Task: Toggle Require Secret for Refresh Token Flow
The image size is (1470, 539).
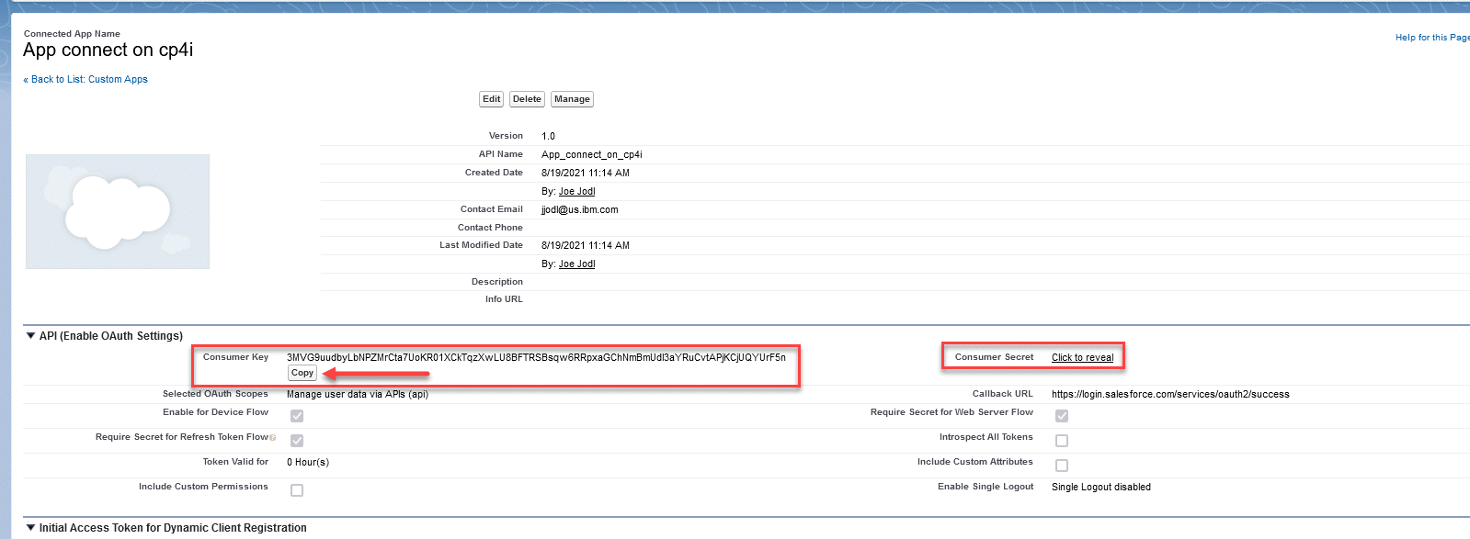Action: (x=297, y=441)
